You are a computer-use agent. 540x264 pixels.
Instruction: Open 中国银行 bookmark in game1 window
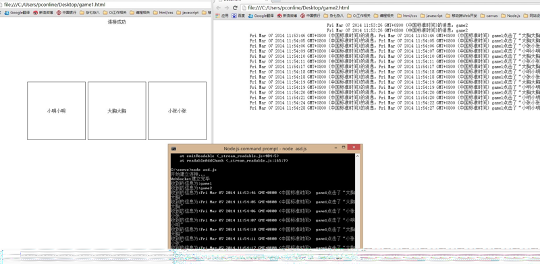click(66, 12)
